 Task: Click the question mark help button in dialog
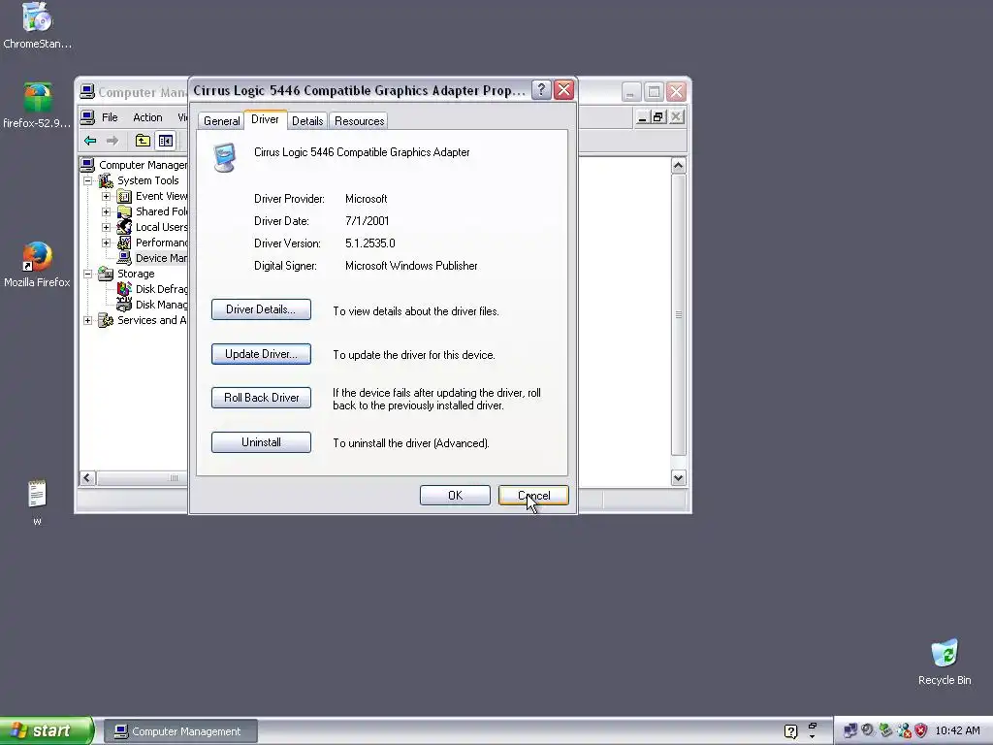540,90
